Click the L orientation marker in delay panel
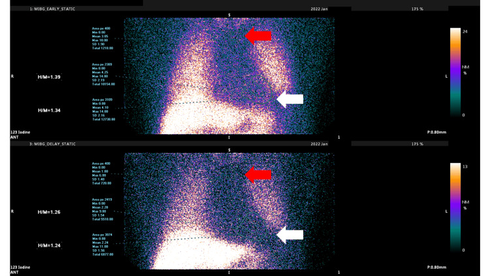The width and height of the screenshot is (490, 276). [x=446, y=211]
